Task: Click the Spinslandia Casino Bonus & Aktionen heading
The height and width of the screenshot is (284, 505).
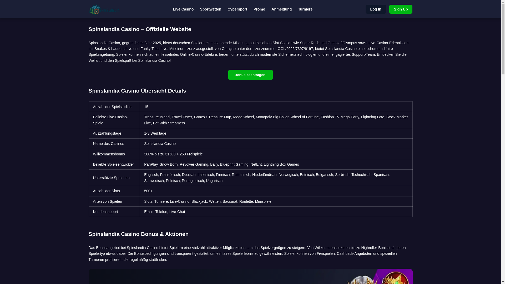Action: (138, 234)
